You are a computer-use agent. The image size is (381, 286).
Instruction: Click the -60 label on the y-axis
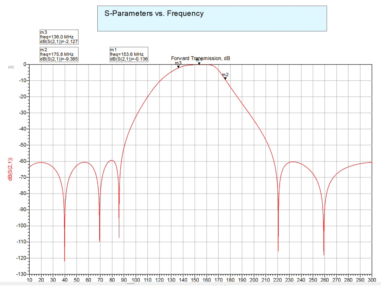click(x=22, y=161)
